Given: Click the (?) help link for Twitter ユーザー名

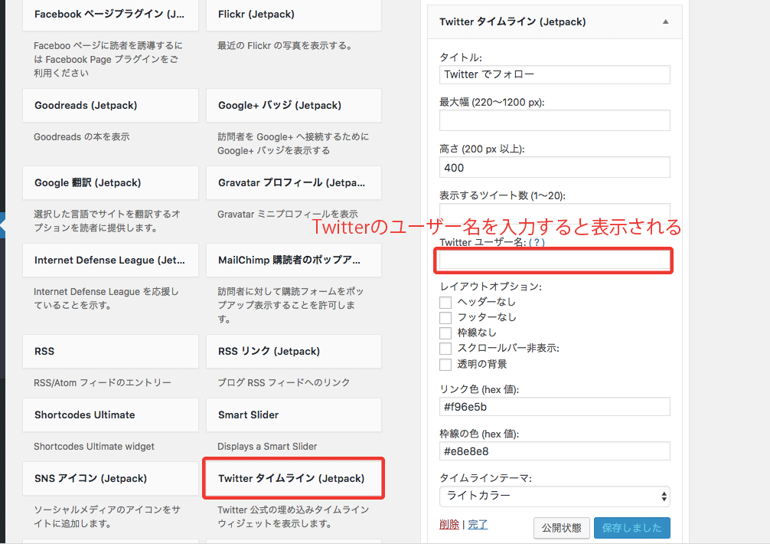Looking at the screenshot, I should click(536, 242).
